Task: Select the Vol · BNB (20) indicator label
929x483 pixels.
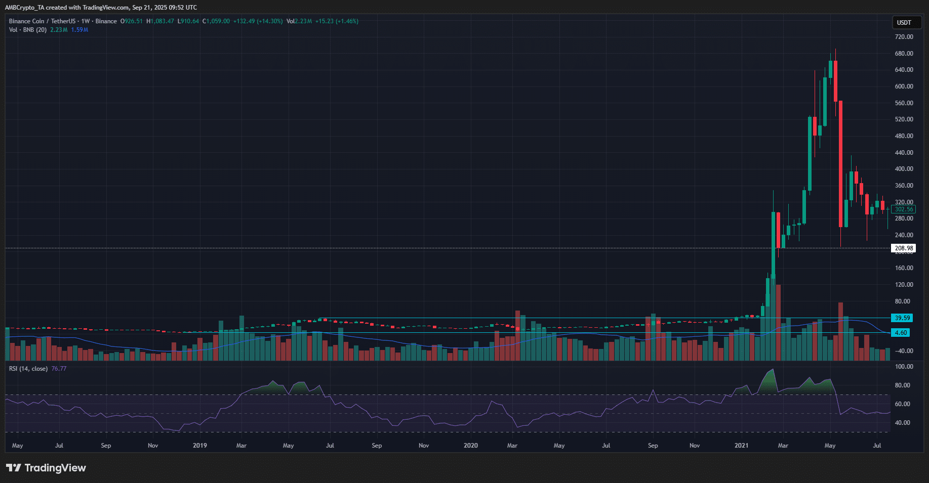Action: pos(28,30)
